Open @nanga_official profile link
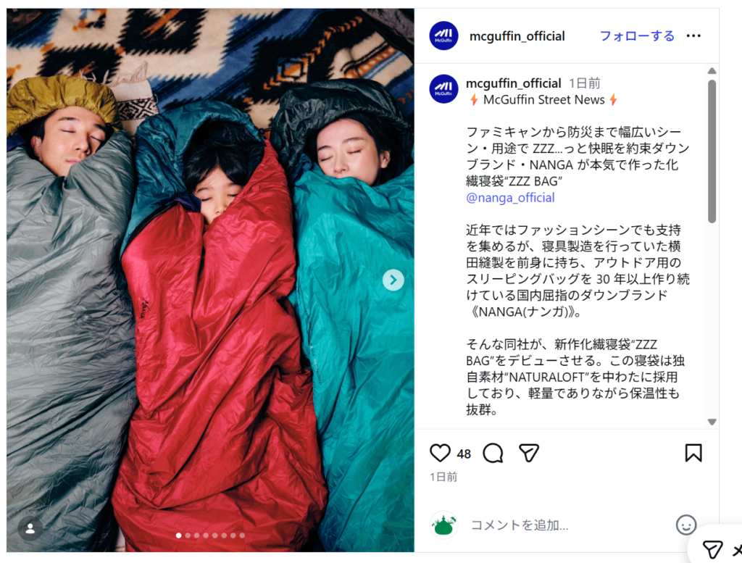742x563 pixels. click(510, 197)
